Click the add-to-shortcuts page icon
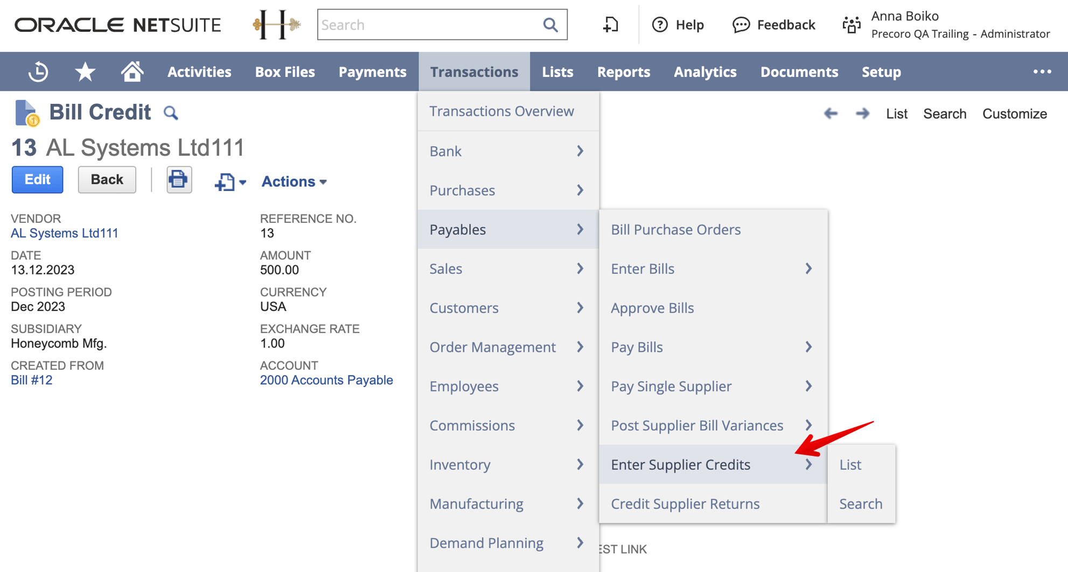Viewport: 1068px width, 572px height. (610, 25)
